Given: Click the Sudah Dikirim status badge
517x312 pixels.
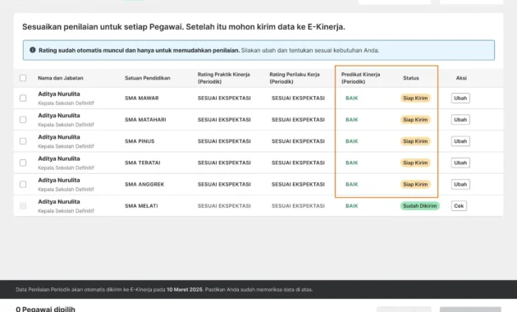Looking at the screenshot, I should 419,206.
